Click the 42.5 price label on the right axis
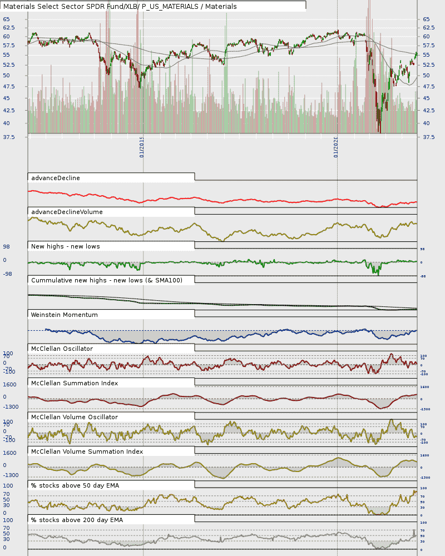This screenshot has height=556, width=445. pos(429,110)
